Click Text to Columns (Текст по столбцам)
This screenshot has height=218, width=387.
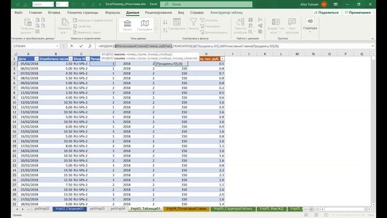[x=240, y=25]
